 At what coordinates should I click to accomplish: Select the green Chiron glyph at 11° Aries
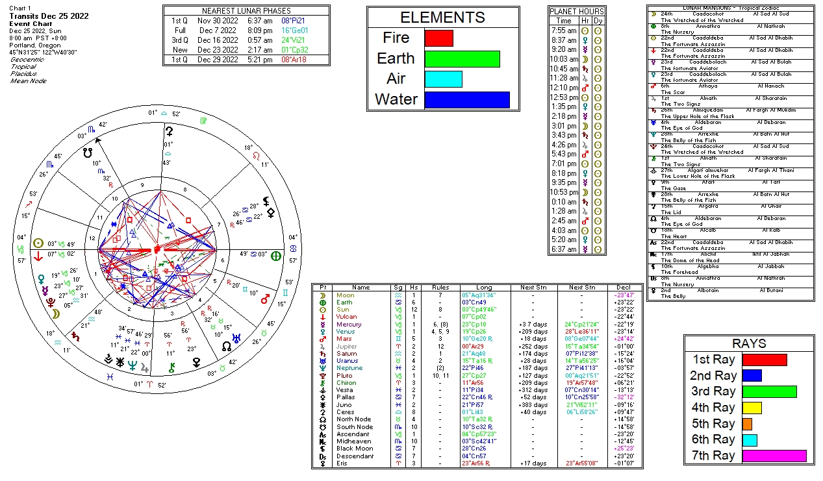coord(171,367)
